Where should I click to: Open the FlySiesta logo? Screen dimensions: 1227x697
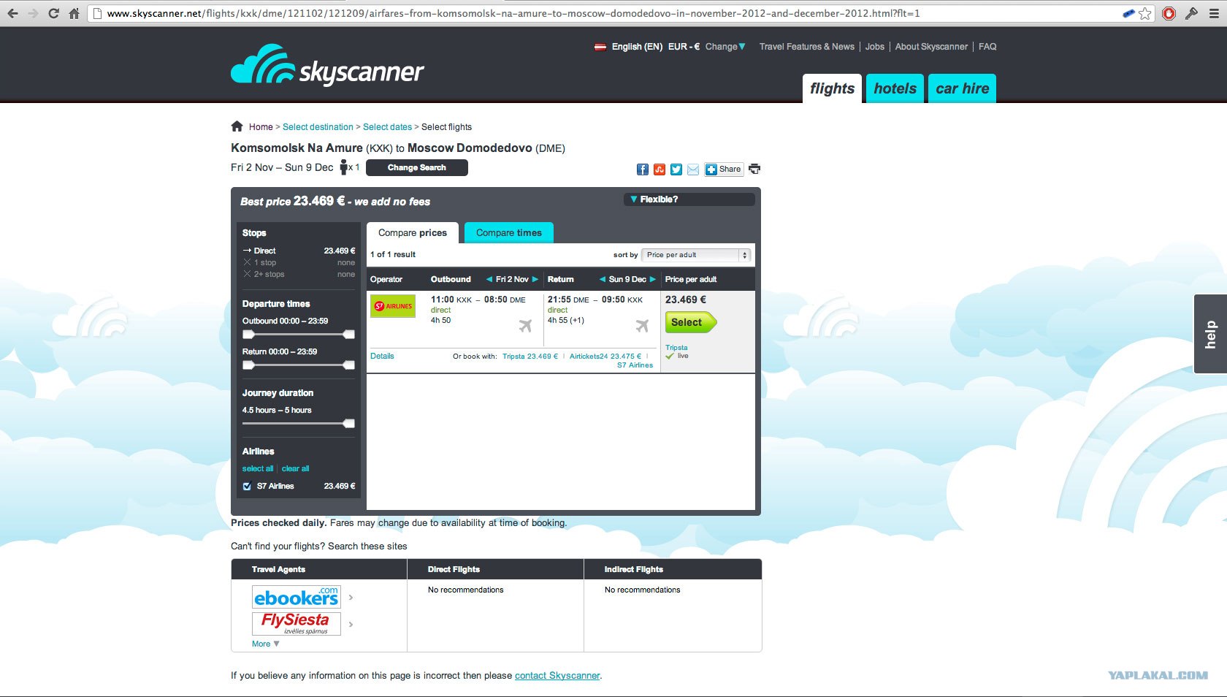pyautogui.click(x=297, y=623)
